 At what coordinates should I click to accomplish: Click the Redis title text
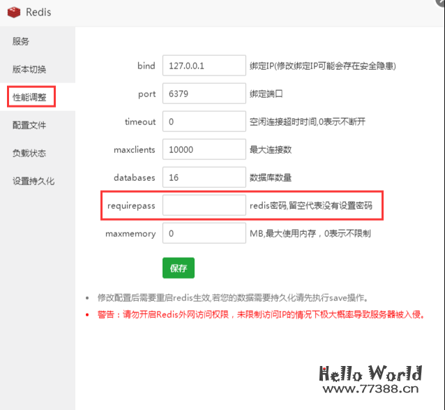pos(38,12)
